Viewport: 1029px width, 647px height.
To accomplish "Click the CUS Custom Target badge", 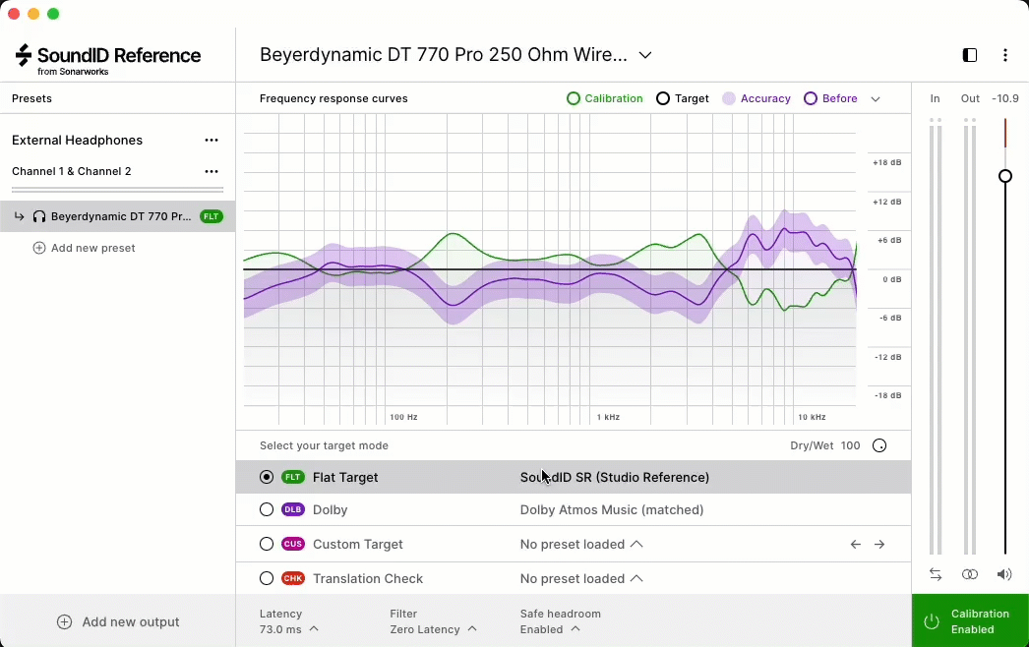I will click(293, 544).
